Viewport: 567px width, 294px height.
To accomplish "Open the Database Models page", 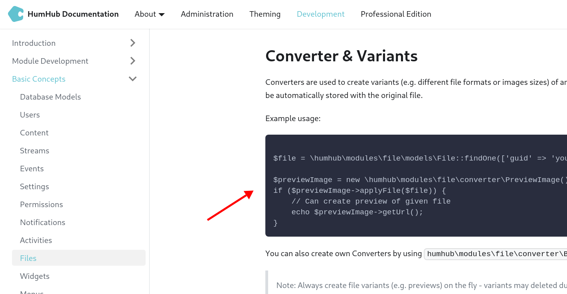I will [50, 97].
